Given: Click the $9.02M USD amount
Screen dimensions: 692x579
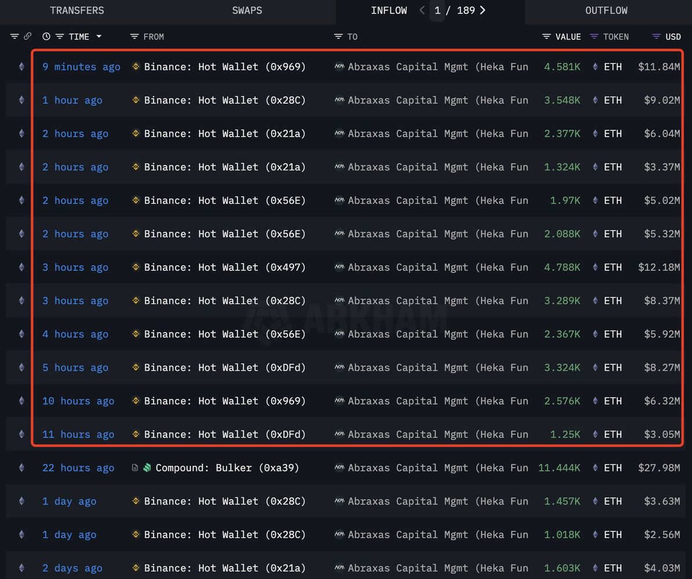Looking at the screenshot, I should pos(662,100).
